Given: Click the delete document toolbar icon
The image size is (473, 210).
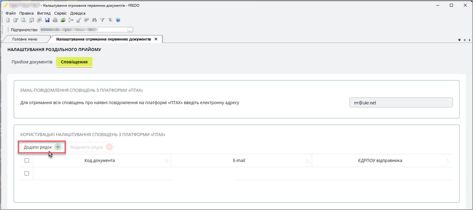Looking at the screenshot, I should (23, 20).
